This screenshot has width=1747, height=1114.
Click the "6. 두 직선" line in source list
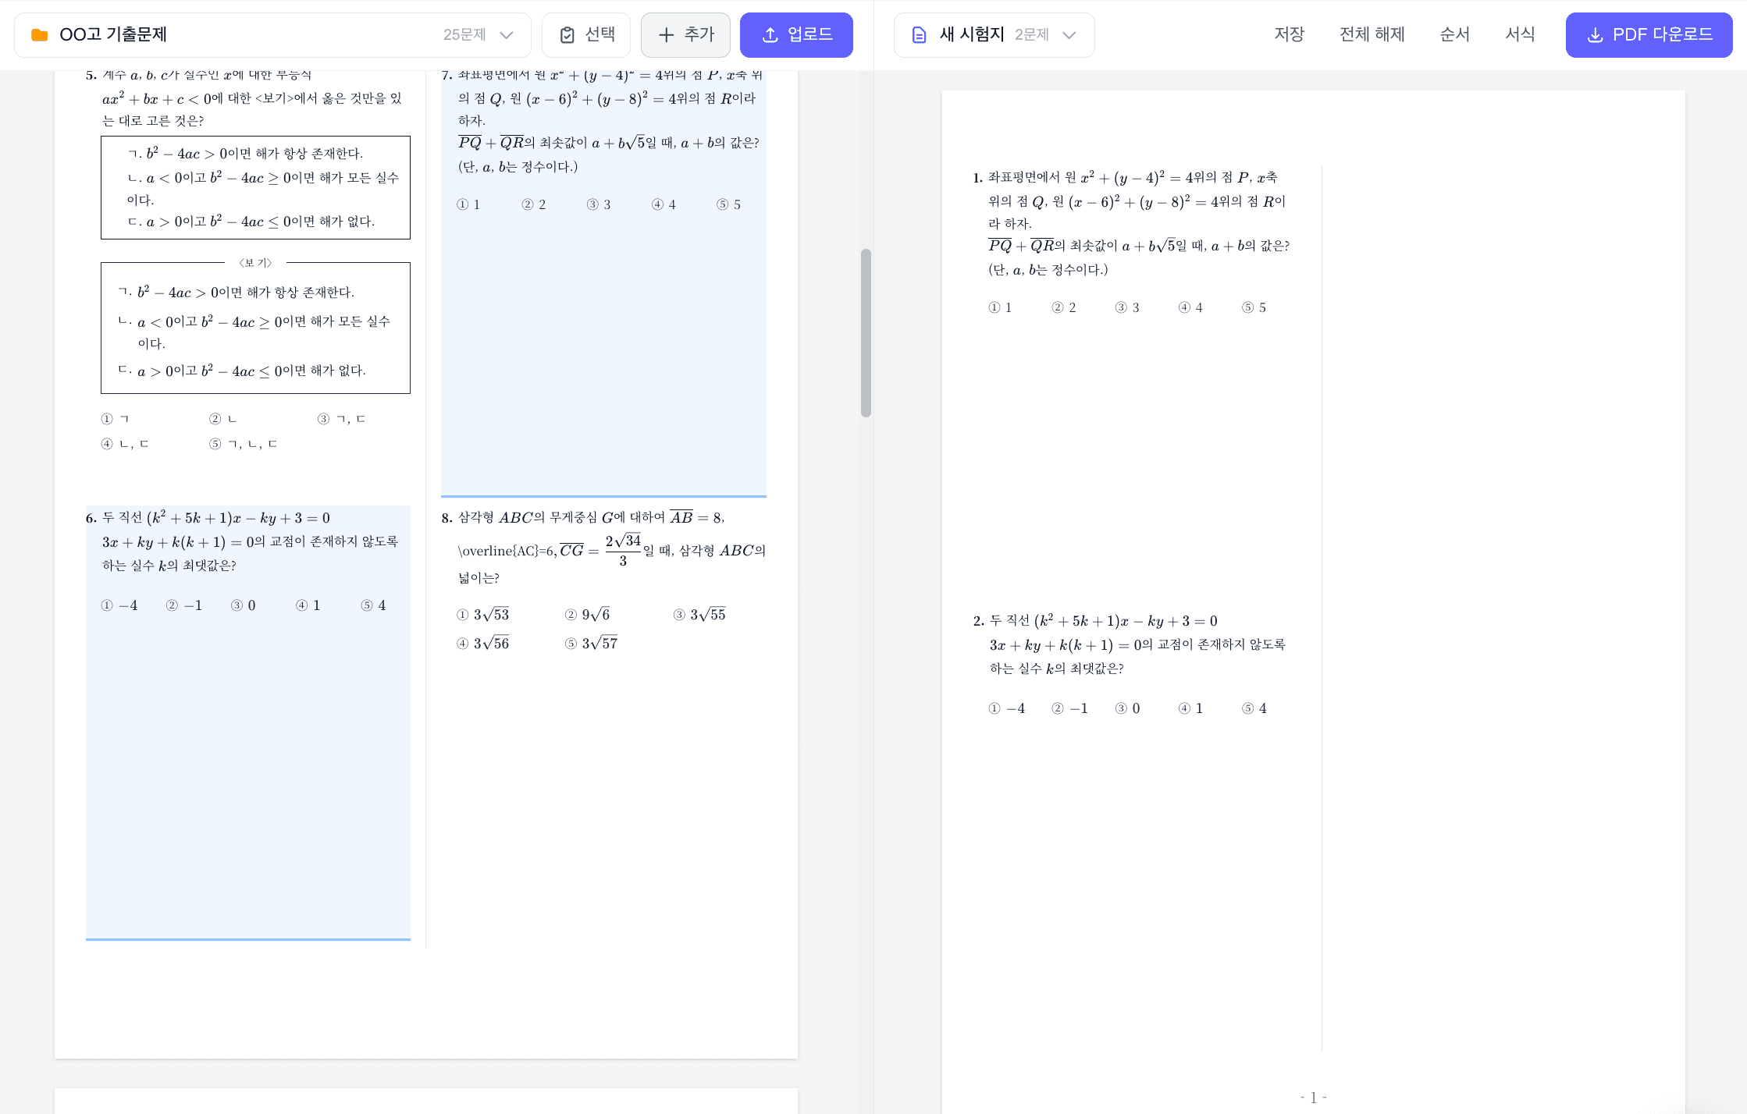208,518
